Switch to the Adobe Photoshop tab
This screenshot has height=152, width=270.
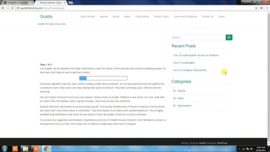pyautogui.click(x=17, y=3)
